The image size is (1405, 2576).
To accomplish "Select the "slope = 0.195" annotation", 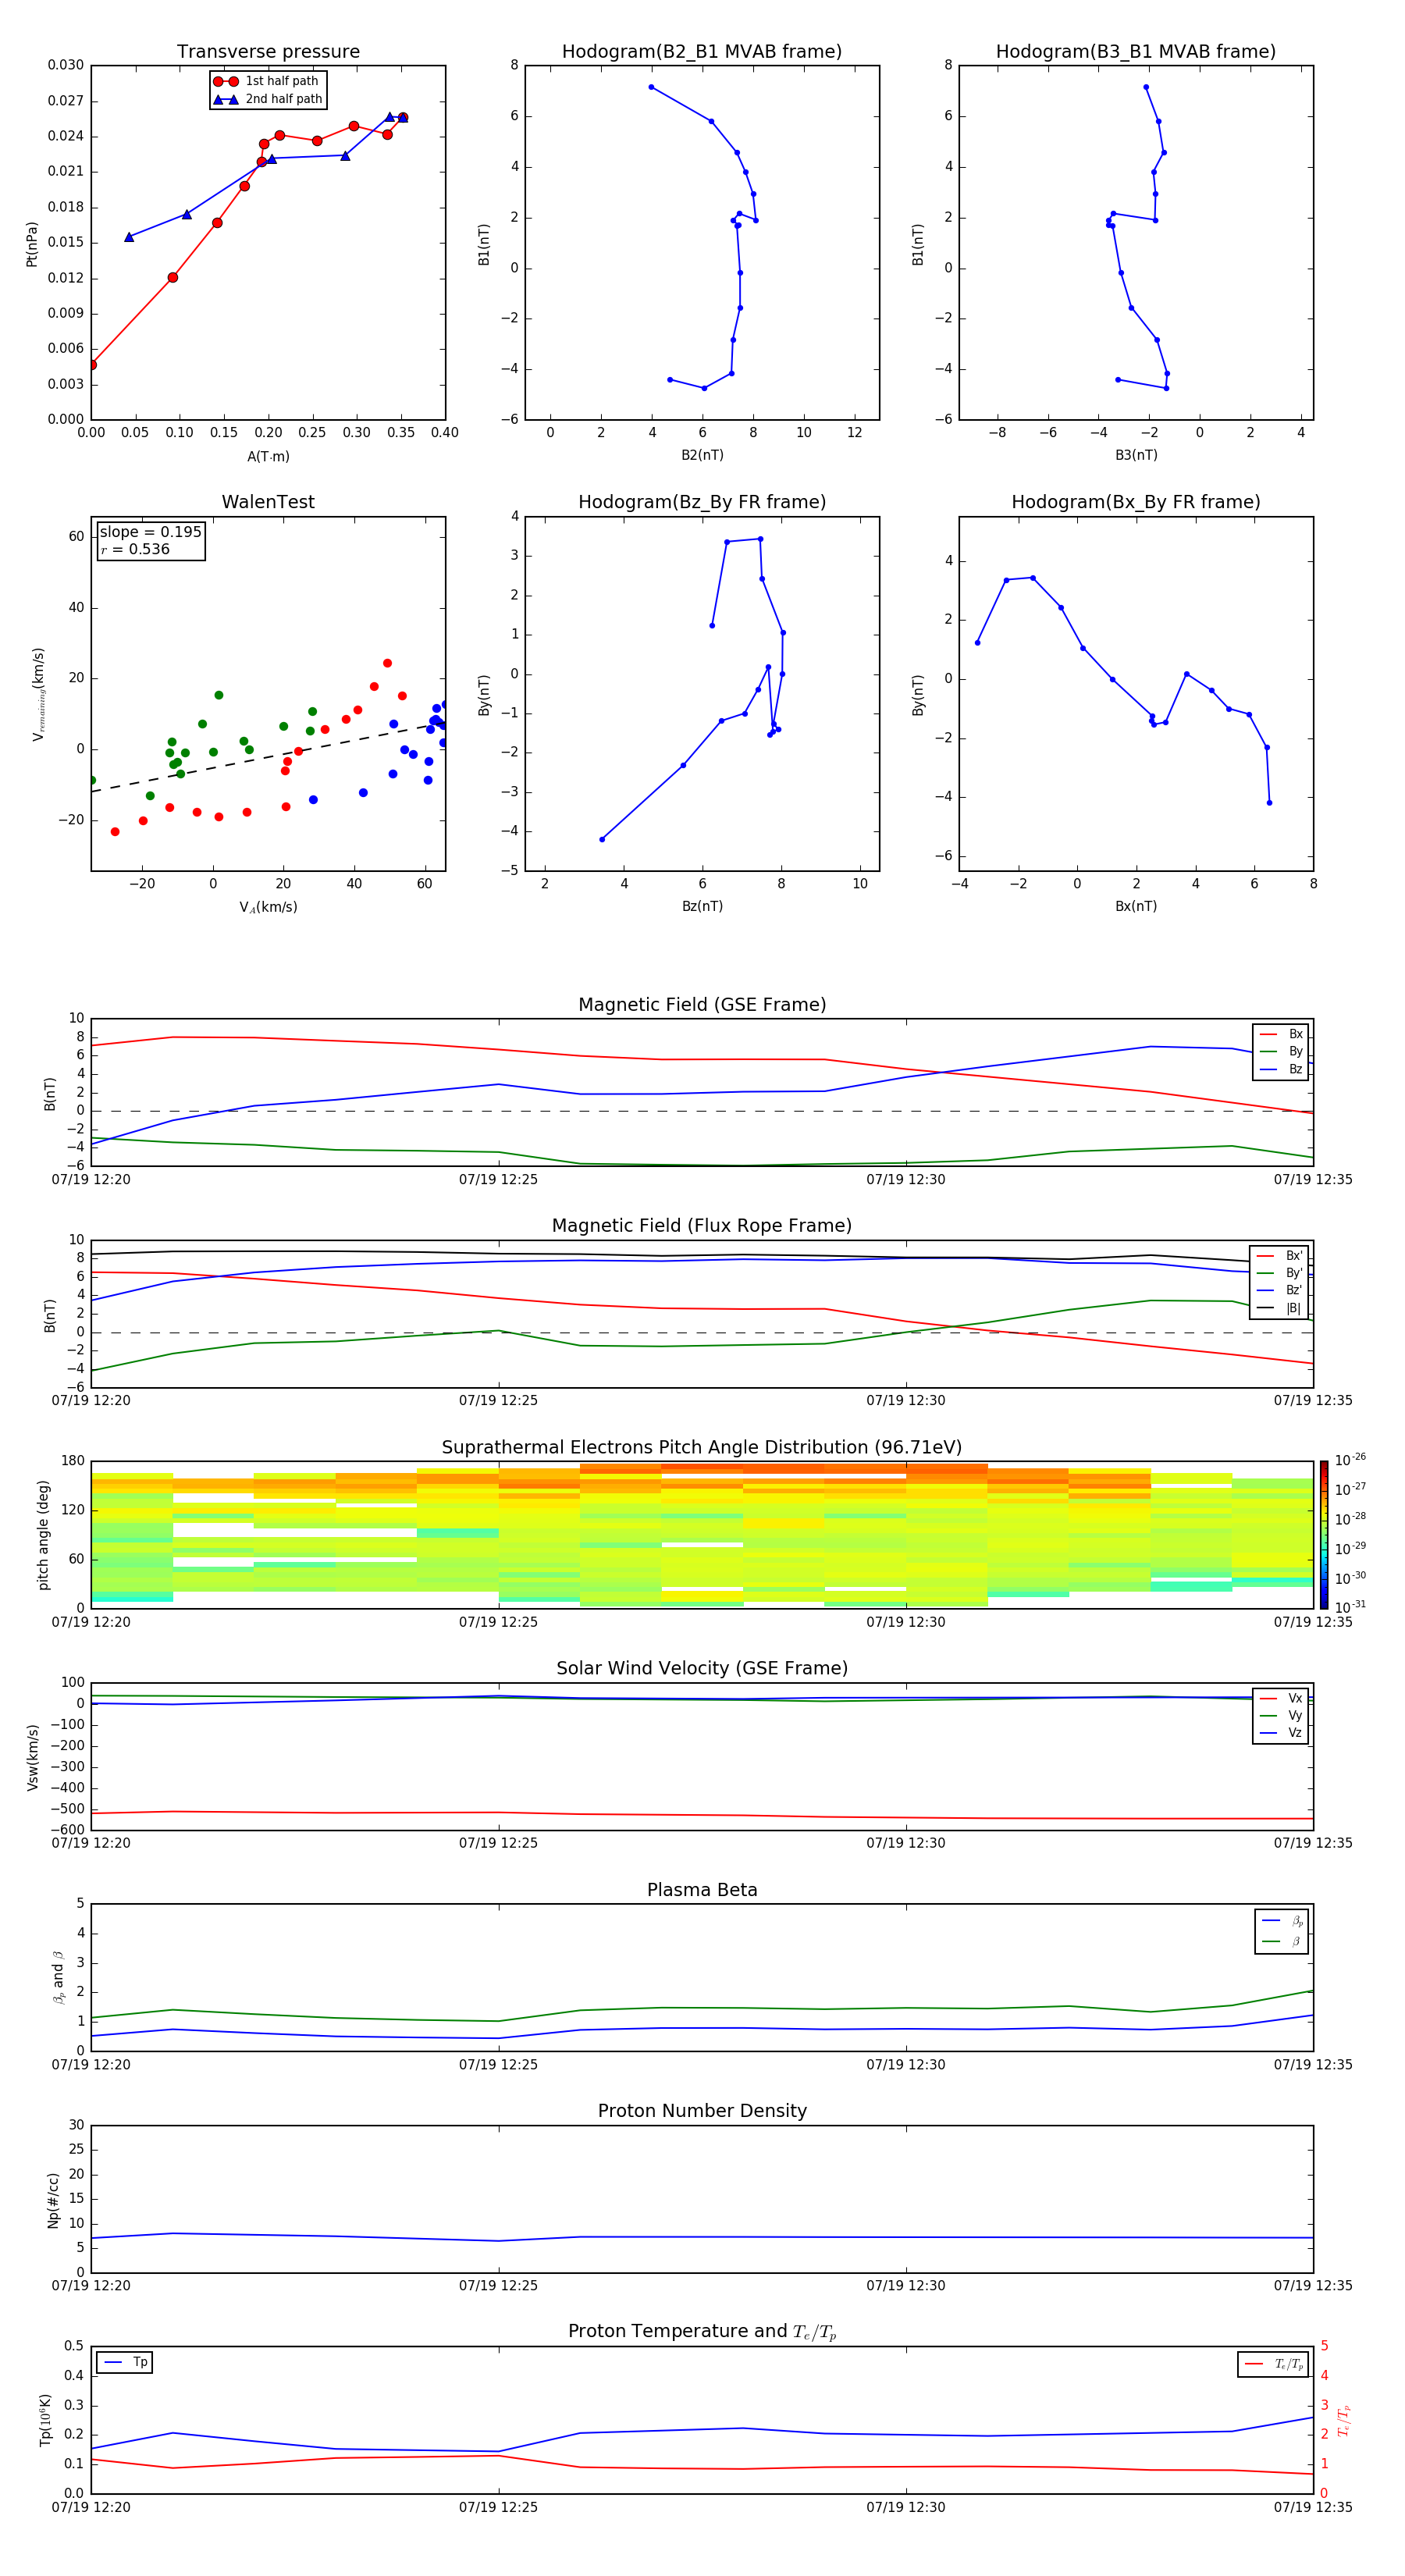I will coord(150,532).
